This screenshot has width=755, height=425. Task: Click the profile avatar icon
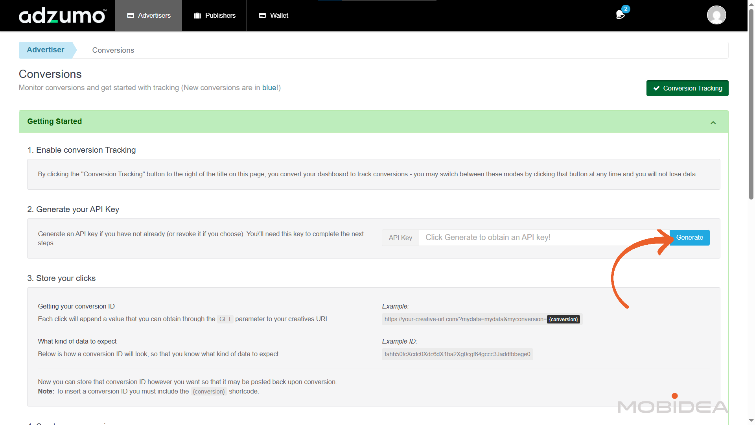pos(716,15)
